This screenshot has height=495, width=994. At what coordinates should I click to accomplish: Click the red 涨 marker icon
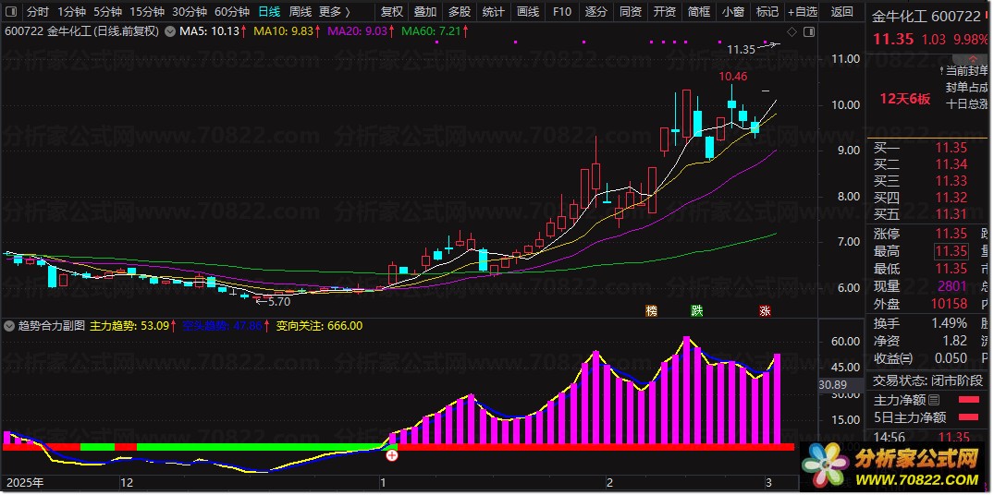pos(766,310)
